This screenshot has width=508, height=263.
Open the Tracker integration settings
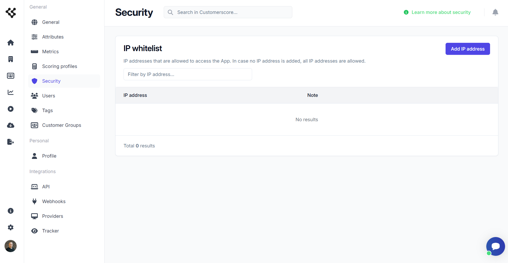click(x=50, y=231)
